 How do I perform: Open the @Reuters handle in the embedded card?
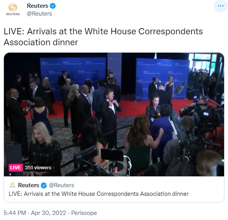61,185
